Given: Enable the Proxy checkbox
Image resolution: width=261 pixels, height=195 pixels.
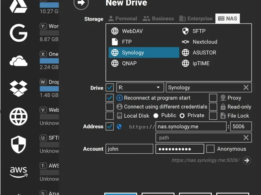Looking at the screenshot, I should point(213,98).
